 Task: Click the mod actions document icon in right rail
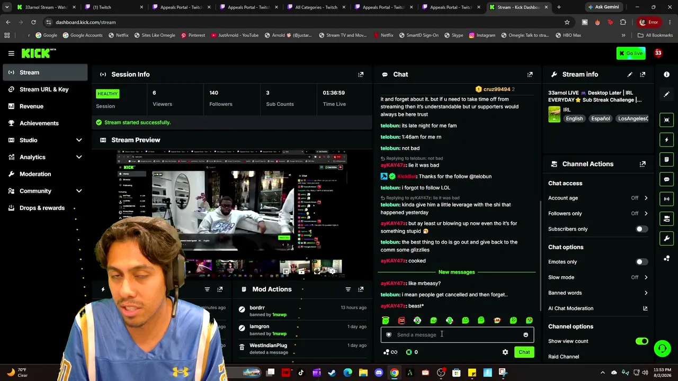pyautogui.click(x=666, y=159)
